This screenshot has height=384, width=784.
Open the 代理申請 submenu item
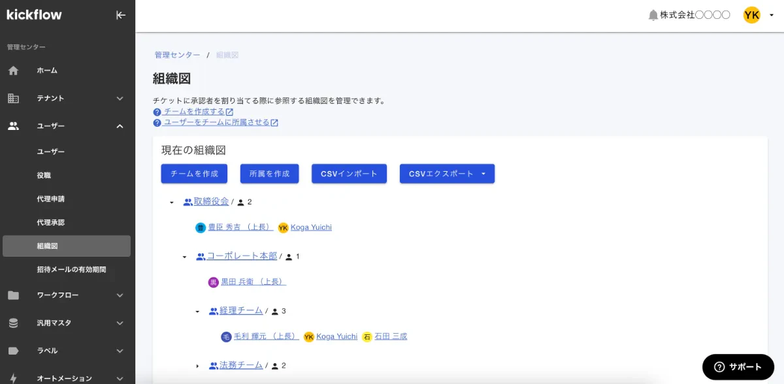67,199
